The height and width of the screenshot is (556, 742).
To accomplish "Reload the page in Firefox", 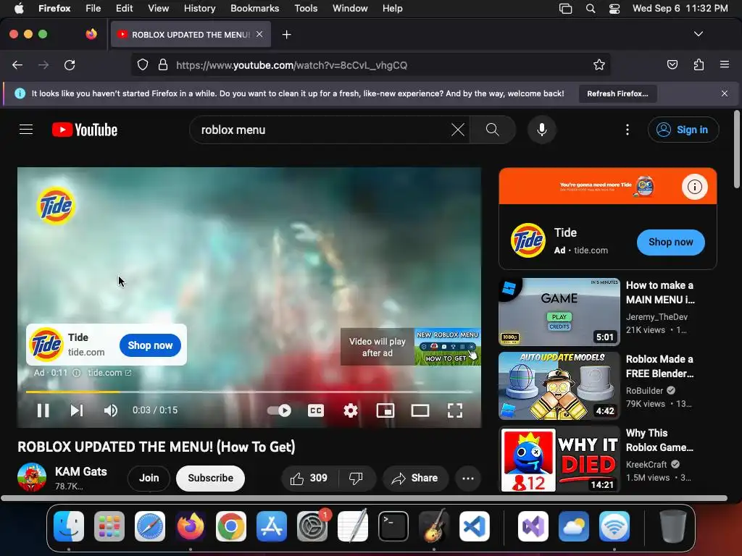I will pyautogui.click(x=70, y=64).
